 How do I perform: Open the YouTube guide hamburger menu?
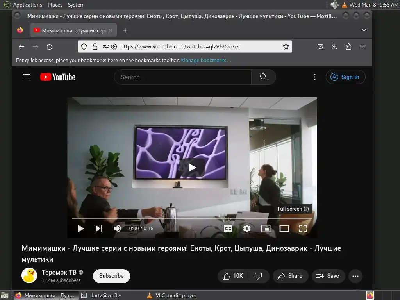click(26, 77)
